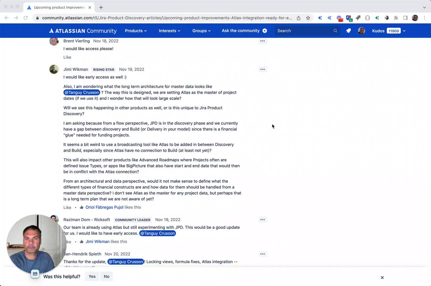The width and height of the screenshot is (431, 286).
Task: Open the green sparkle extension icon
Action: (377, 18)
